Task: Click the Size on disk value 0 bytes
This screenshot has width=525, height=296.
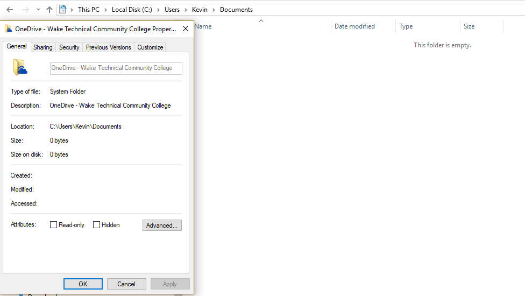Action: point(59,154)
